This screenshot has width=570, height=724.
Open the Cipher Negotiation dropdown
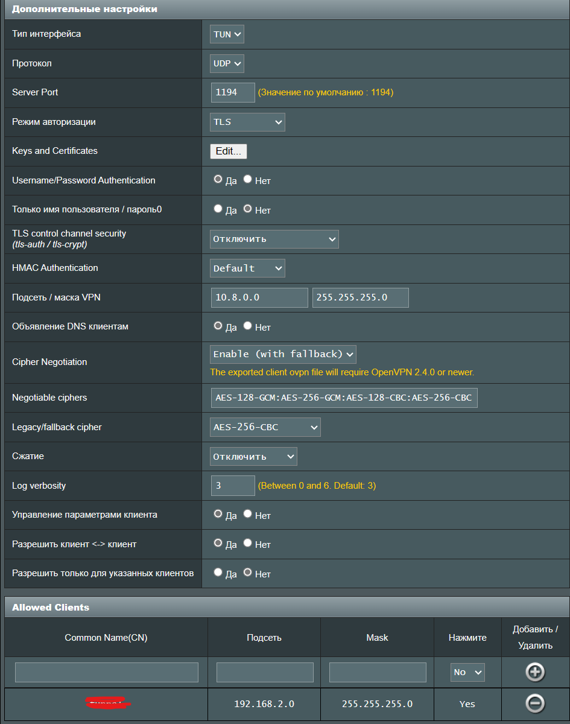point(283,354)
